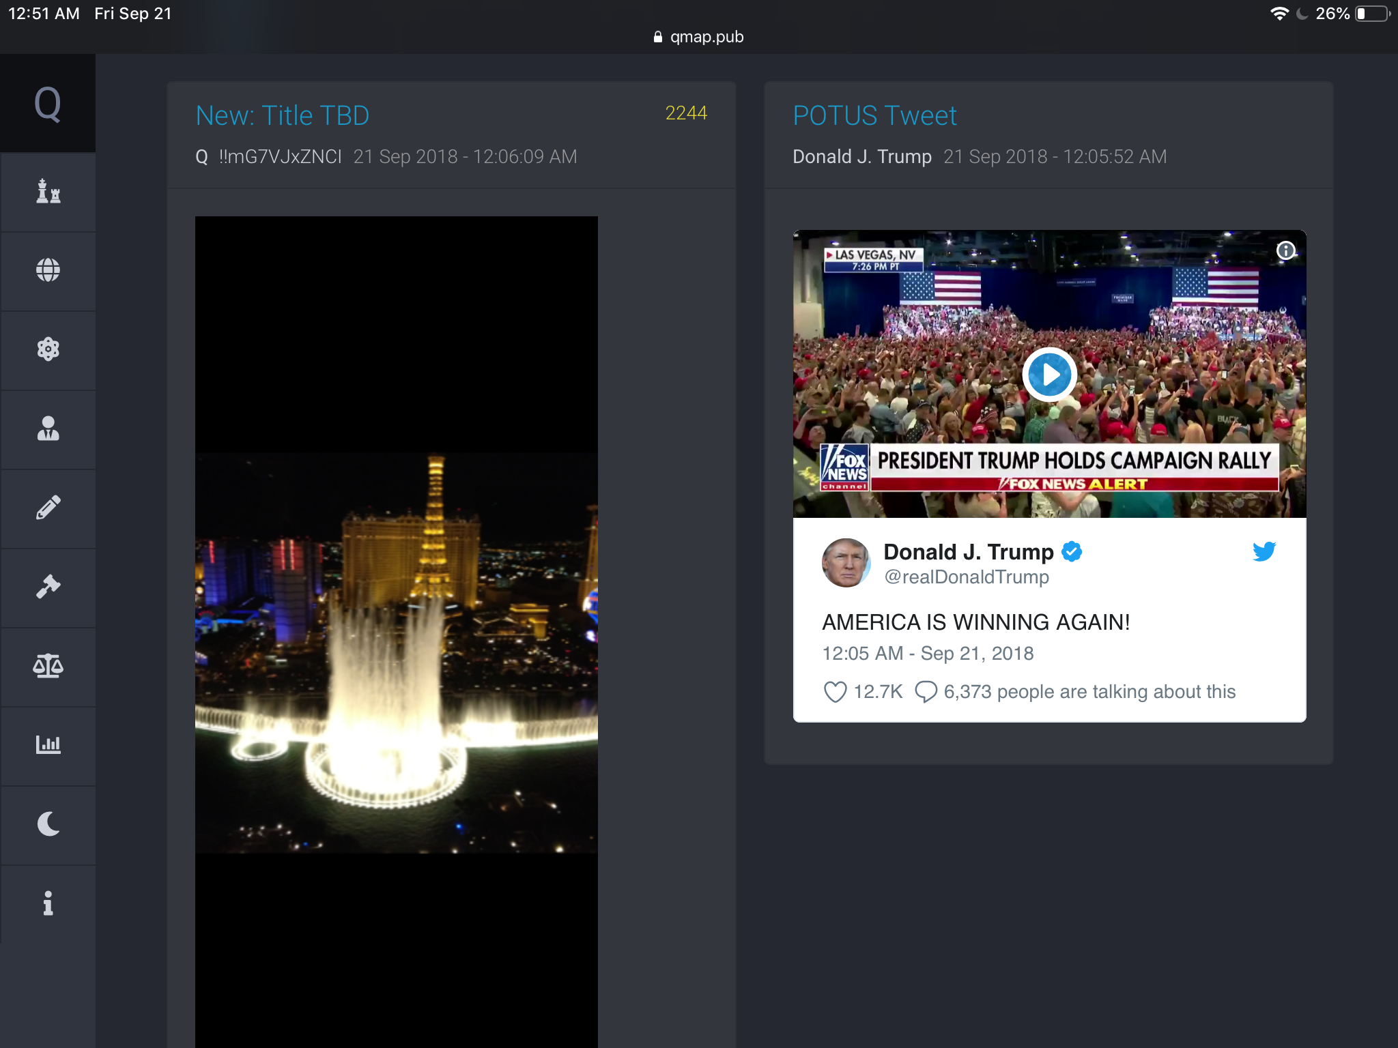
Task: Open the Q logo home icon
Action: point(48,104)
